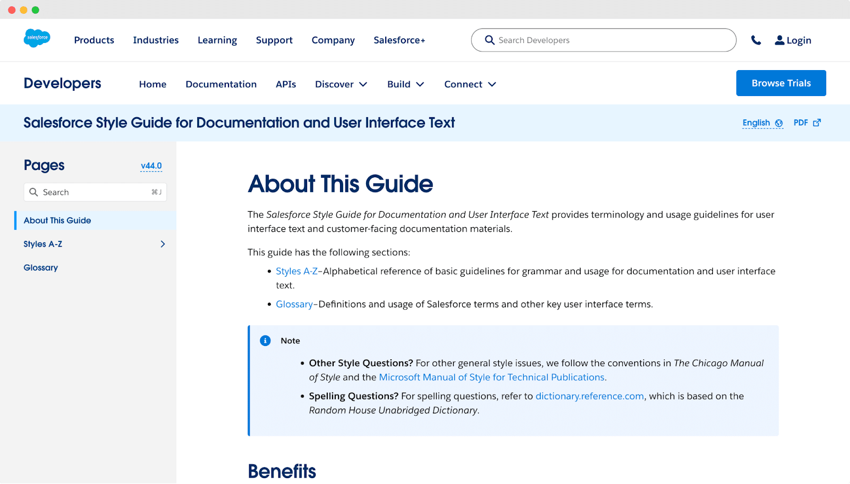Open the Documentation menu item
The image size is (850, 484).
click(x=221, y=84)
